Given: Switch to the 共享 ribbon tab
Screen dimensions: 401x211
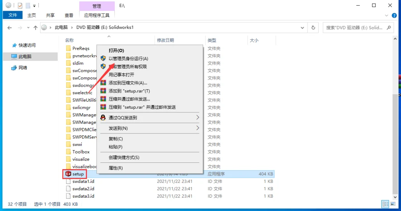Looking at the screenshot, I should point(50,15).
